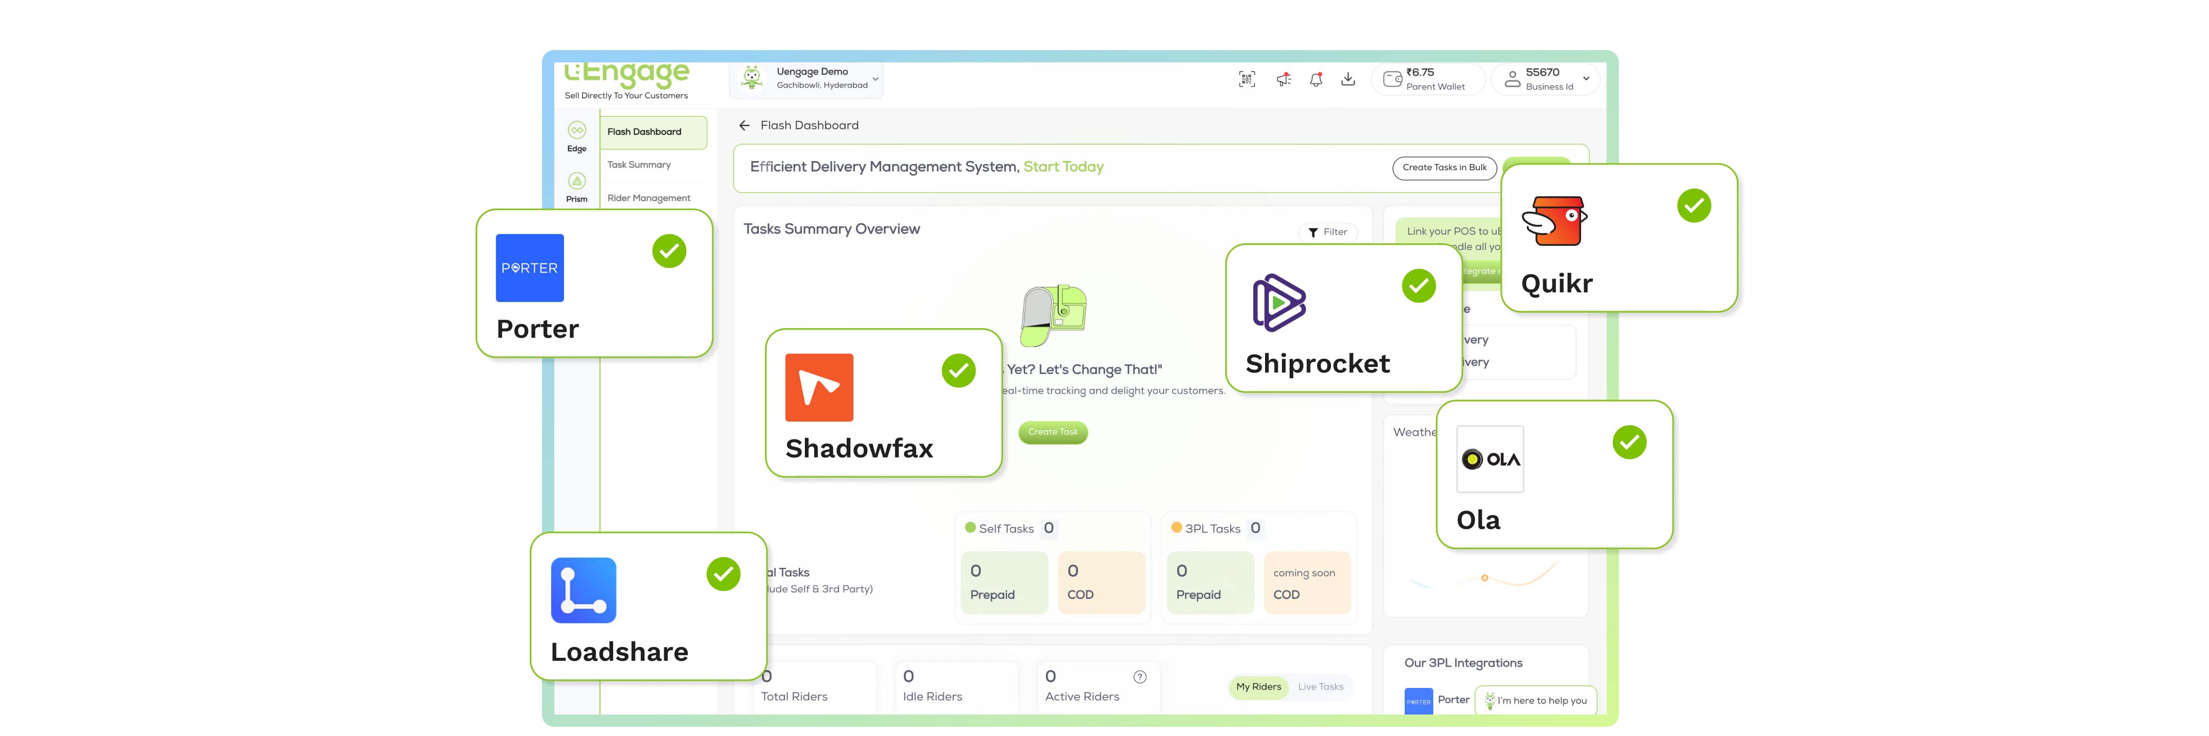The width and height of the screenshot is (2209, 736).
Task: Click the back arrow beside Flash Dashboard
Action: (743, 126)
